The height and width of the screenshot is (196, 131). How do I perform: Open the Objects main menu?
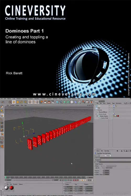pyautogui.click(x=9, y=99)
